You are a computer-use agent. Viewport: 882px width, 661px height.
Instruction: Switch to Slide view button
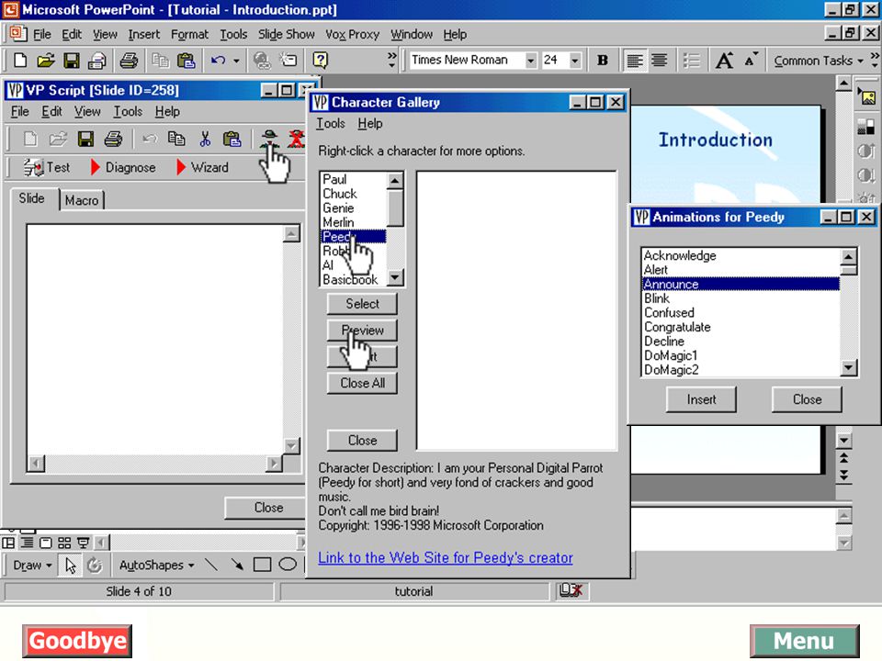pyautogui.click(x=46, y=543)
